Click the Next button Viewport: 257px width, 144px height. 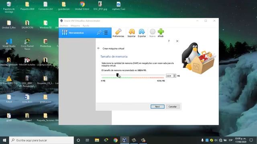pos(157,107)
